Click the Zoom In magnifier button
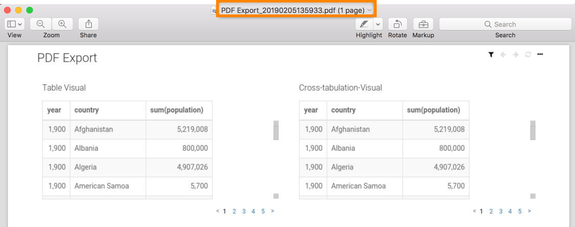The image size is (575, 227). point(62,24)
